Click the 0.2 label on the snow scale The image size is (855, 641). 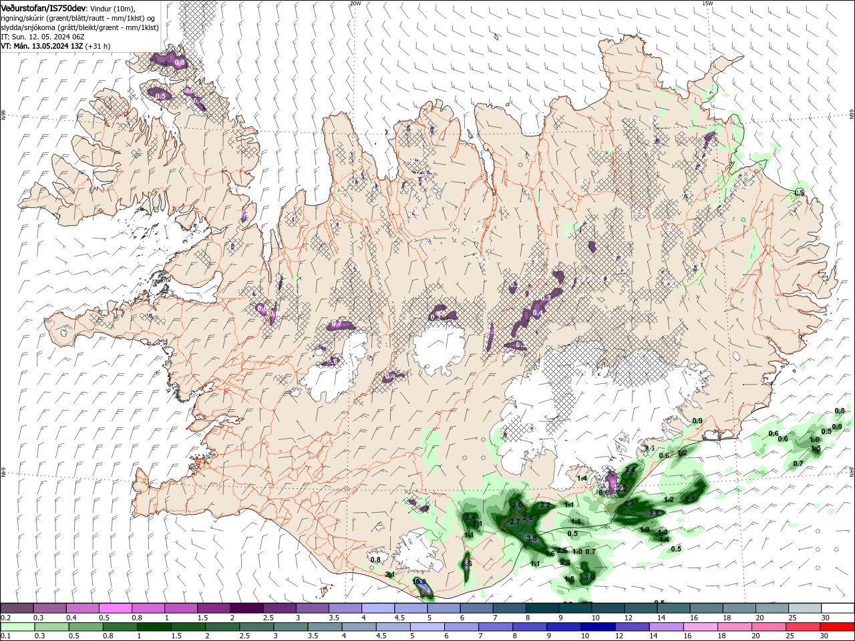[x=6, y=618]
